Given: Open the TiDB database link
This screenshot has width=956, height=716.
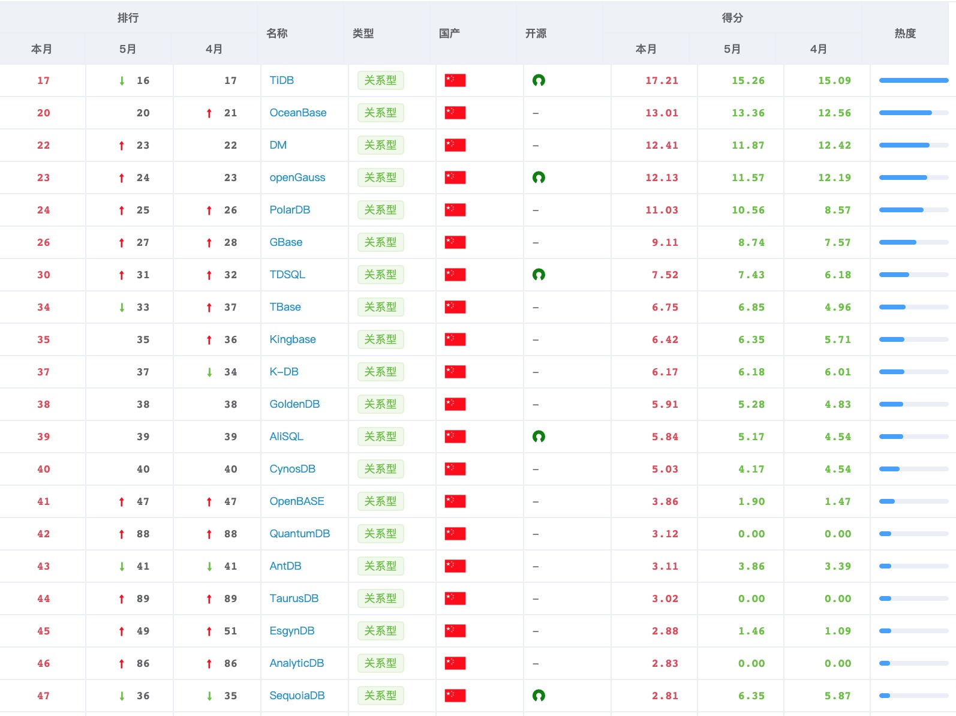Looking at the screenshot, I should [x=282, y=80].
